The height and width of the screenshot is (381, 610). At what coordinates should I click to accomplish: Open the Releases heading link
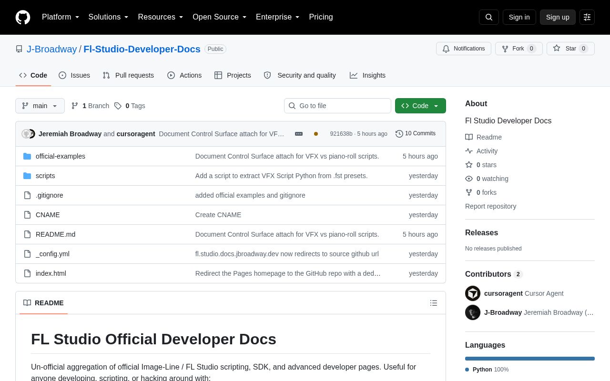(481, 233)
